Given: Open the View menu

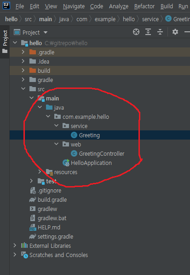Looking at the screenshot, I should point(51,6).
